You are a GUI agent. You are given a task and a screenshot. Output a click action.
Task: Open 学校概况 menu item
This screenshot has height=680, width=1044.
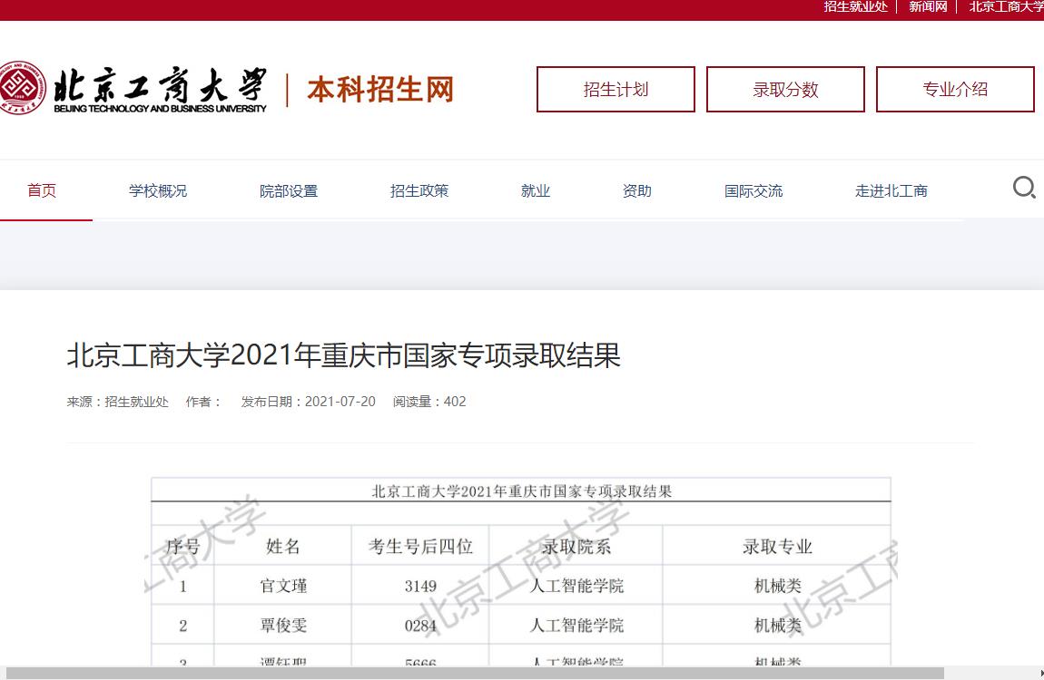tap(158, 190)
